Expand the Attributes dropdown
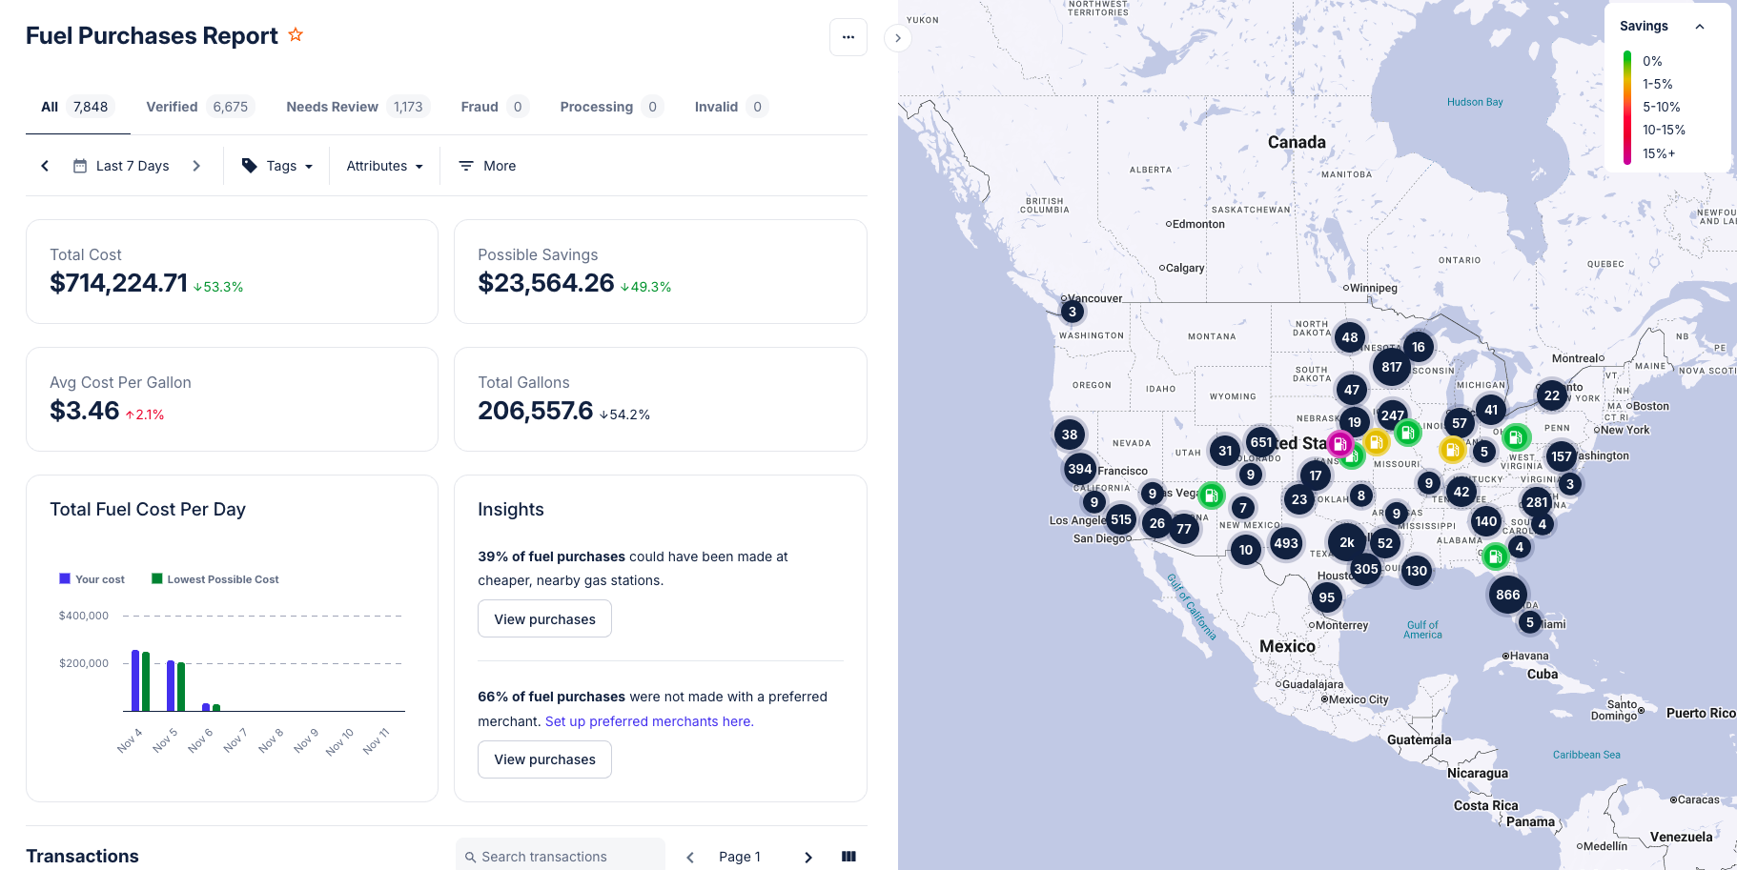This screenshot has height=870, width=1737. click(x=384, y=166)
